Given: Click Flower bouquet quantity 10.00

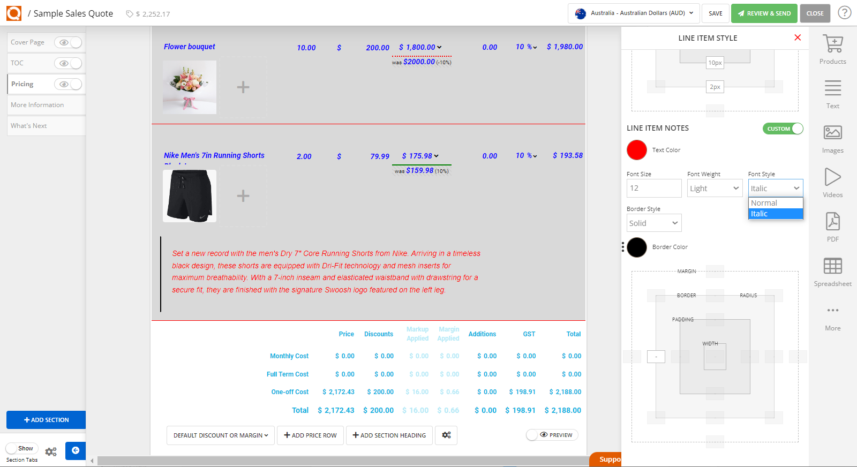Looking at the screenshot, I should 306,48.
